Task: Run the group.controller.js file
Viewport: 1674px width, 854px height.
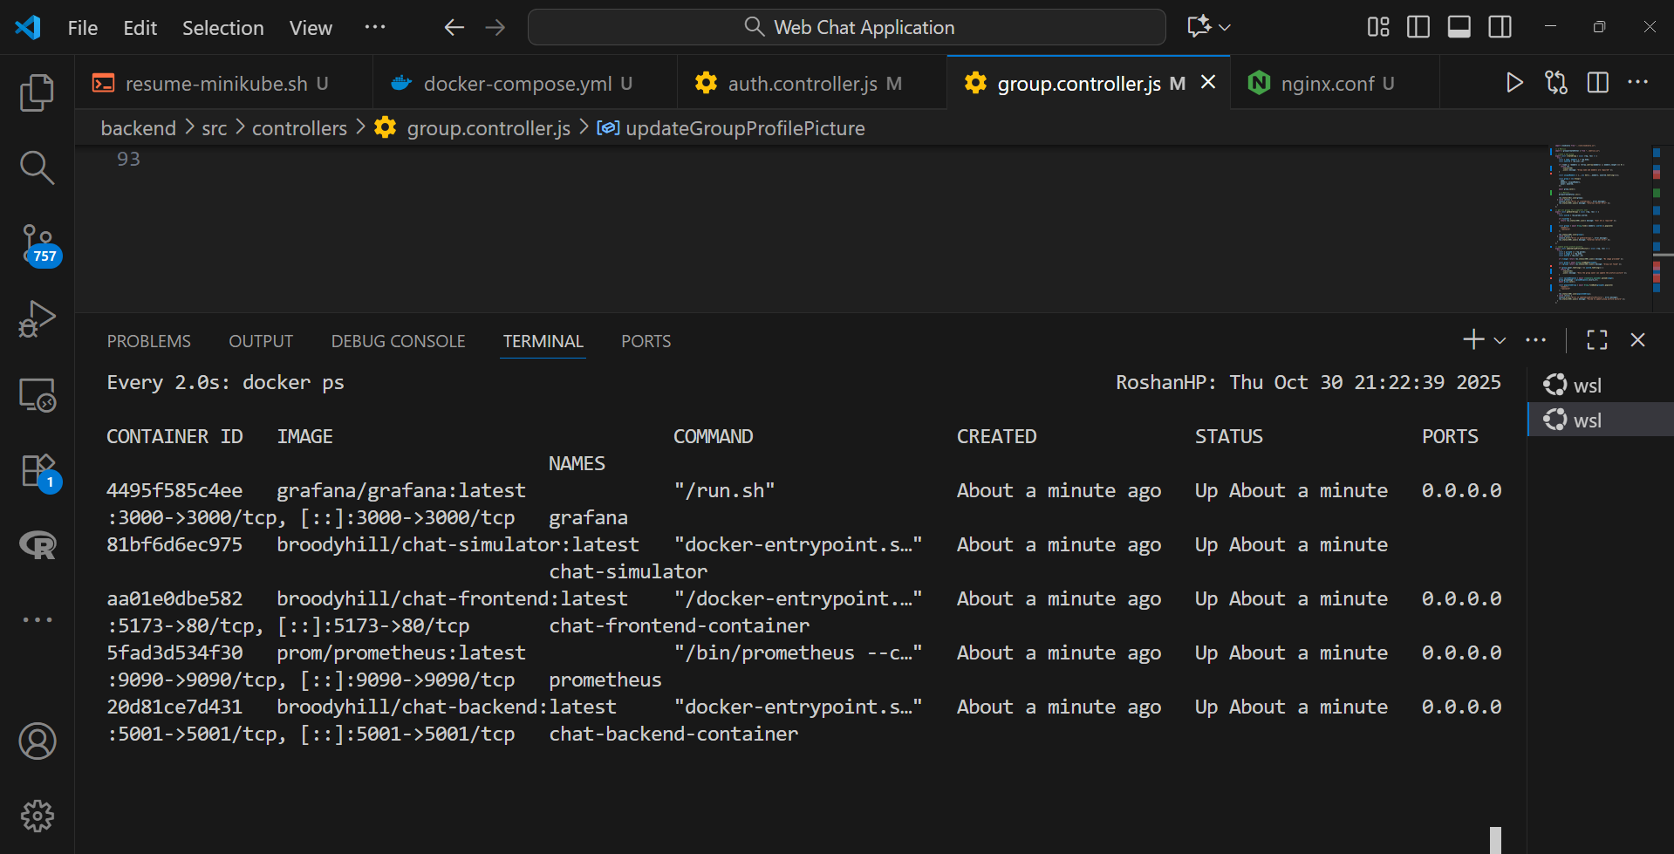Action: (1514, 82)
